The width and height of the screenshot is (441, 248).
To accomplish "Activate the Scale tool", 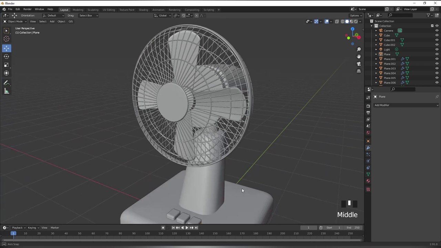I will tap(7, 65).
